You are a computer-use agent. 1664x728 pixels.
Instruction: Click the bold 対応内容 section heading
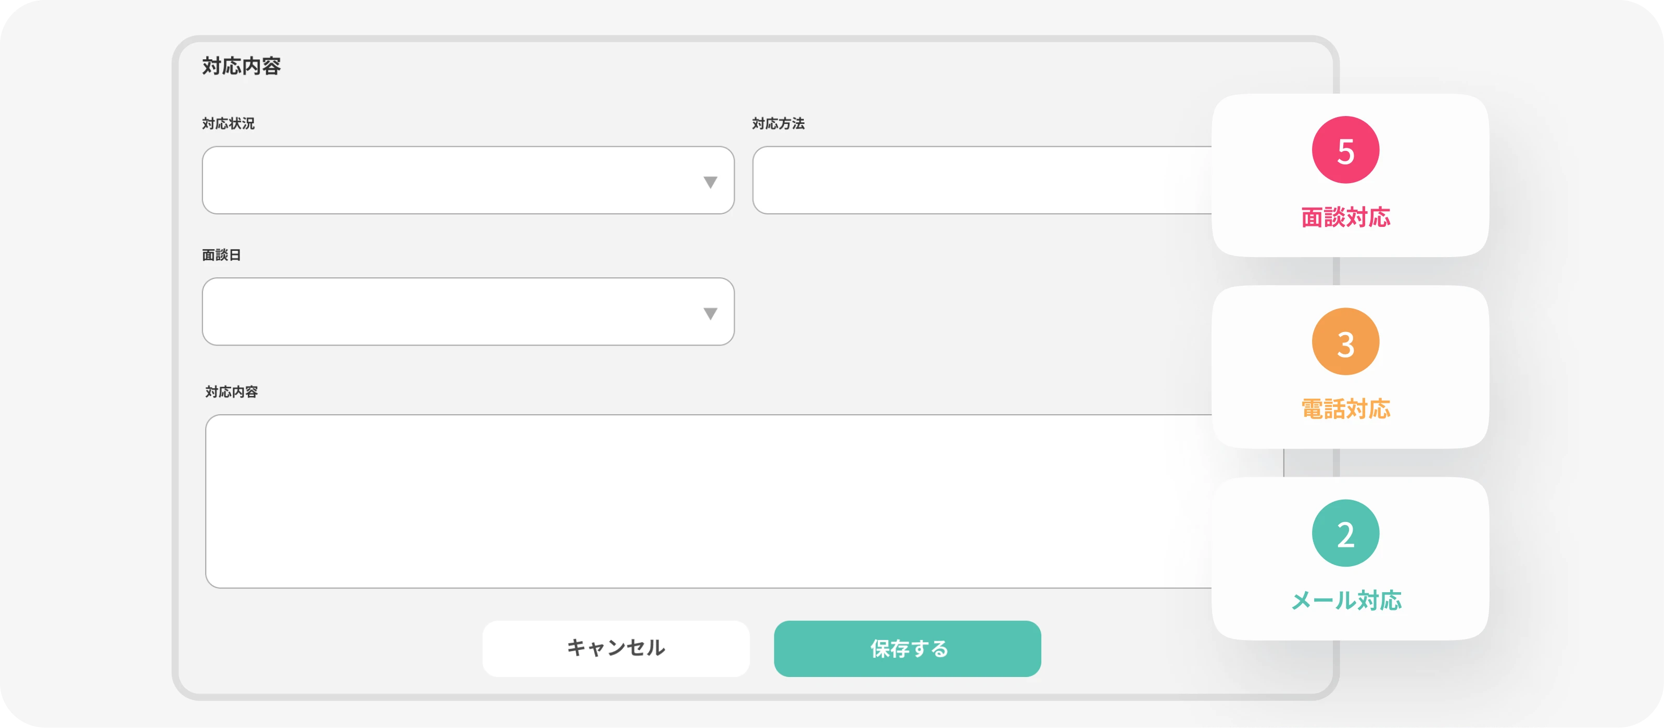coord(242,66)
